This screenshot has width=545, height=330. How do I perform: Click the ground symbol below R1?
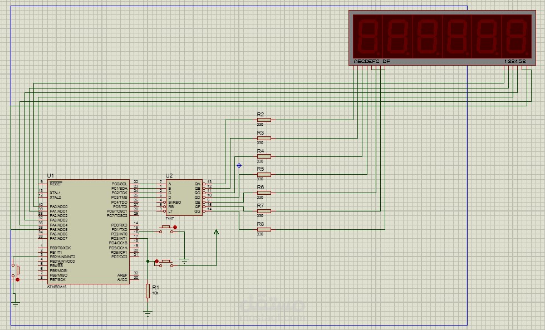pos(148,314)
